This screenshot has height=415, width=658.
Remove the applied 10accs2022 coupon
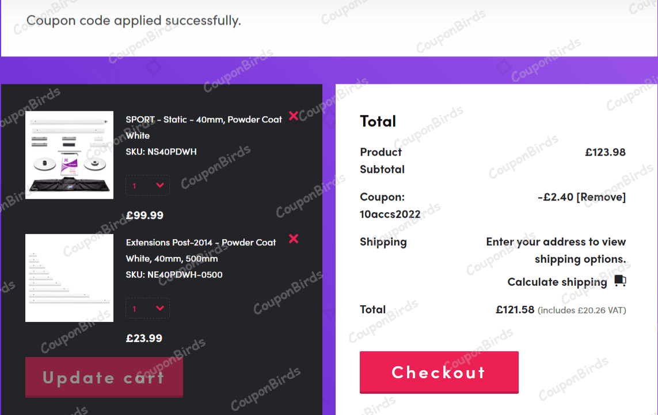coord(601,197)
